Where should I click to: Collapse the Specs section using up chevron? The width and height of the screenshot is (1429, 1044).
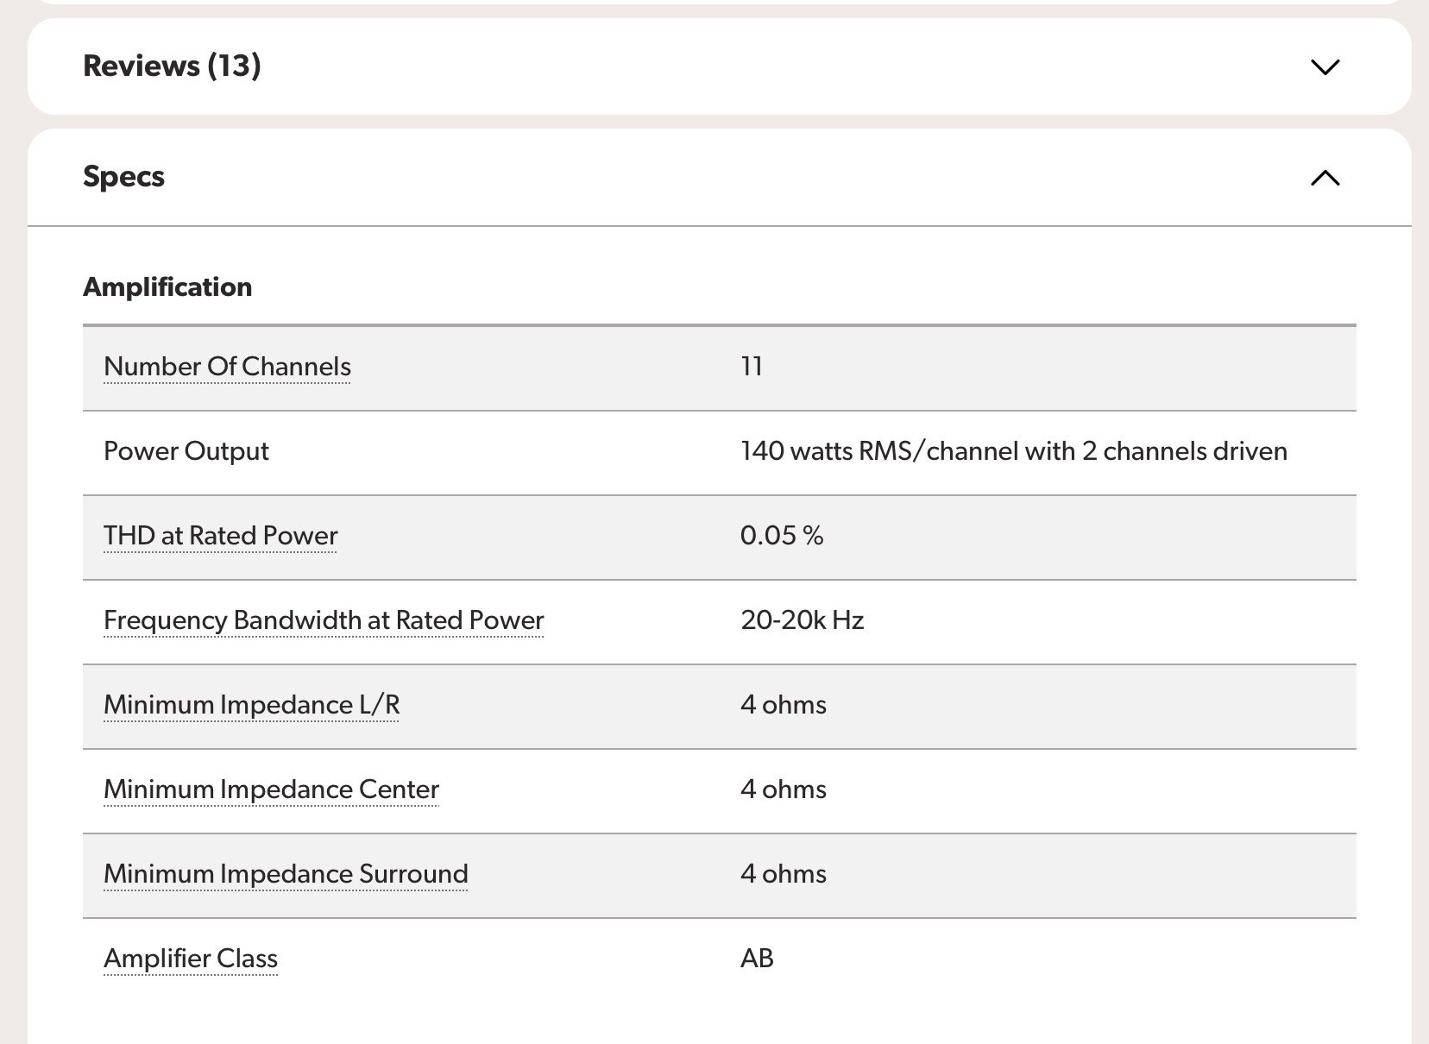coord(1325,178)
